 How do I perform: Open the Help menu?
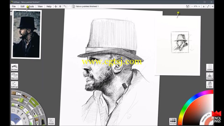click(49, 6)
